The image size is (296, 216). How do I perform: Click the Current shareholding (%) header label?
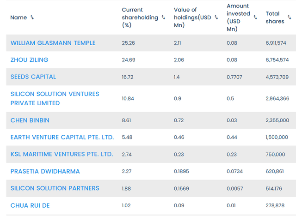pos(139,18)
